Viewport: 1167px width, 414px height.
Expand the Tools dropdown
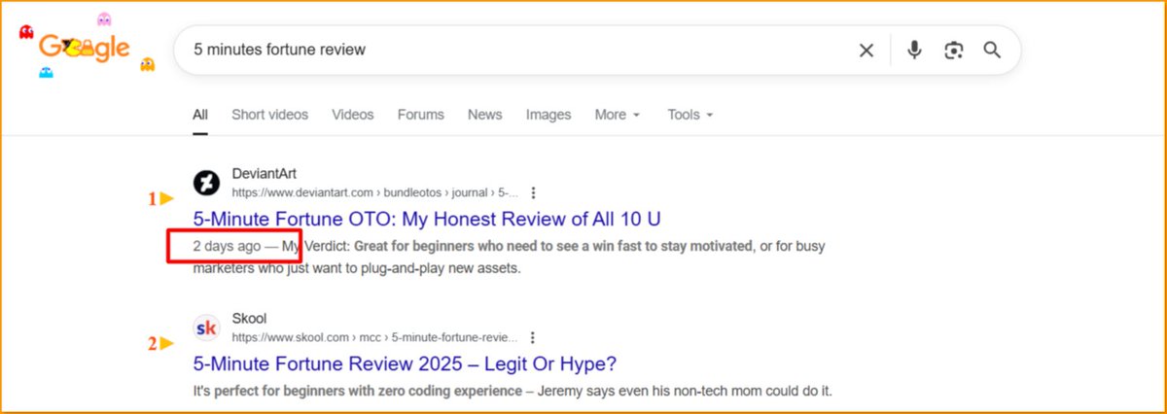pos(690,115)
